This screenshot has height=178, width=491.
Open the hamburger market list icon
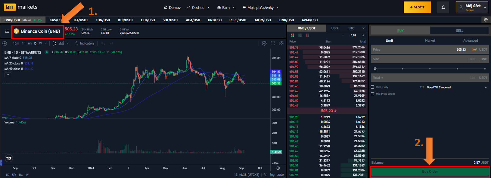point(7,31)
